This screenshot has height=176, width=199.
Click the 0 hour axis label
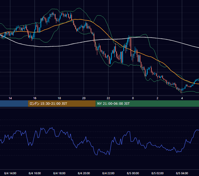point(133,98)
